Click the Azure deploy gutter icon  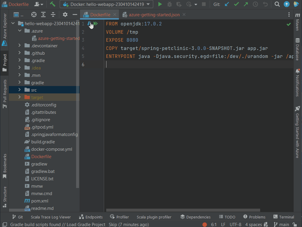(x=89, y=24)
